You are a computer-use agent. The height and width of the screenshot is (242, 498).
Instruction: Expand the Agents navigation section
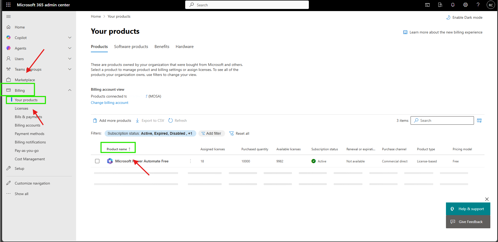pyautogui.click(x=70, y=48)
